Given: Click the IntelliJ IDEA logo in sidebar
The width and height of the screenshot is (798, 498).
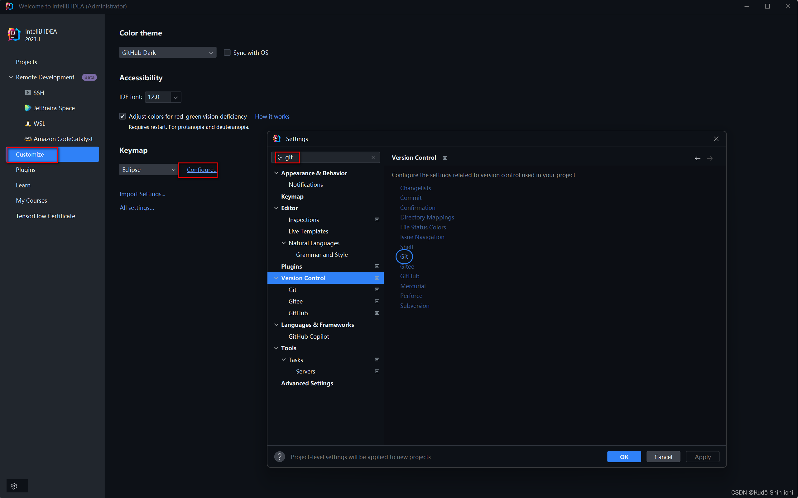Looking at the screenshot, I should pos(14,35).
